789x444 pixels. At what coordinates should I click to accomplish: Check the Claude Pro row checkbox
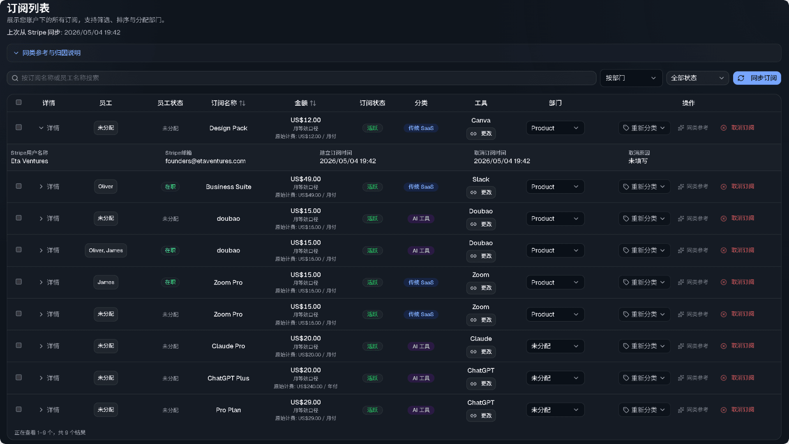[x=18, y=345]
